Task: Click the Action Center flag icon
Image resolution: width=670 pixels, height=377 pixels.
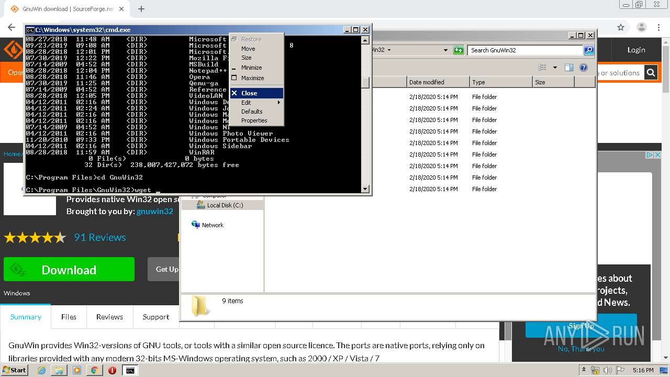Action: (x=620, y=370)
